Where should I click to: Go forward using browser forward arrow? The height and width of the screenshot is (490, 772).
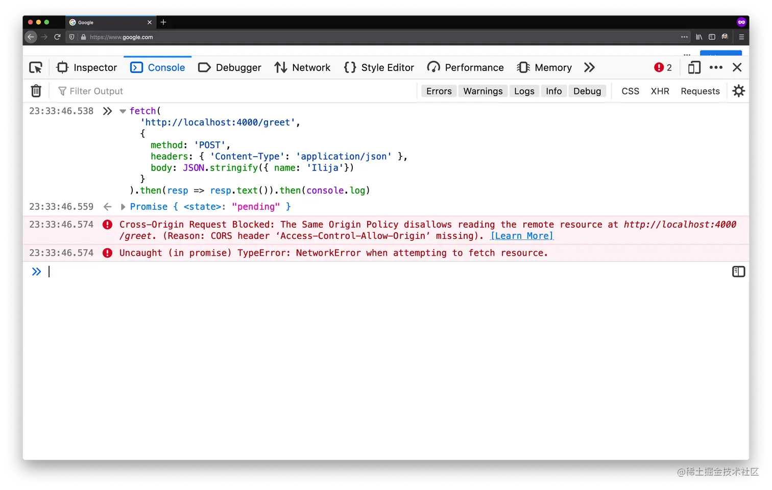pos(44,37)
